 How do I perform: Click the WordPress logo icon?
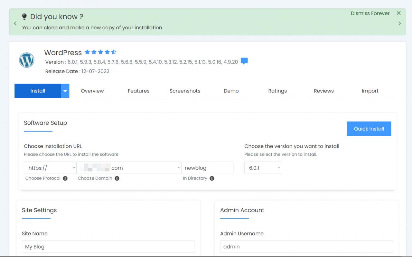pyautogui.click(x=27, y=60)
